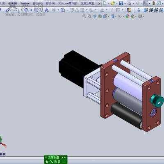The height and width of the screenshot is (164, 164).
Task: Click the 万能拼音 label on the IME bar
Action: pyautogui.click(x=54, y=157)
